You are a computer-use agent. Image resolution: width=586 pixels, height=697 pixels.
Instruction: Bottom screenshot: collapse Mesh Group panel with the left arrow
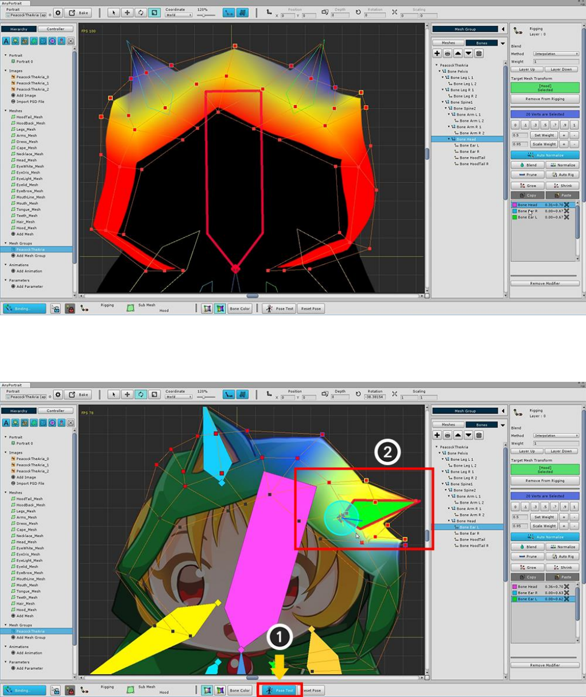pyautogui.click(x=503, y=411)
